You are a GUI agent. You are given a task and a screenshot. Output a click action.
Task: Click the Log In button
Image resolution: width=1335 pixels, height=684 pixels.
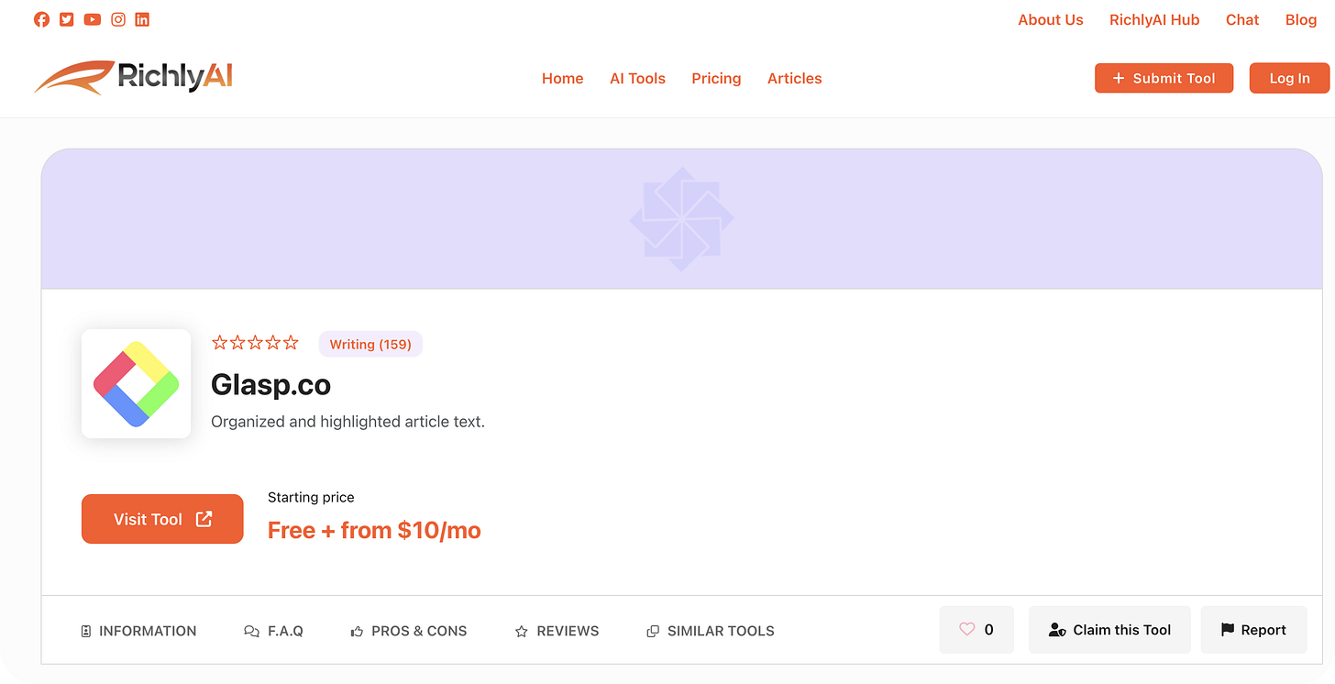1289,78
